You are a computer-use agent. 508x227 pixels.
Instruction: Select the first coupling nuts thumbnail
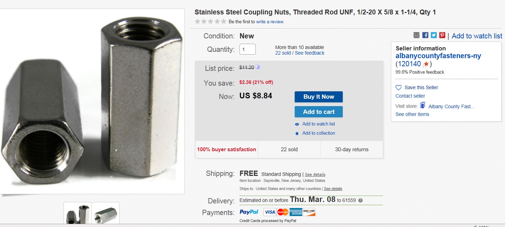(x=78, y=214)
